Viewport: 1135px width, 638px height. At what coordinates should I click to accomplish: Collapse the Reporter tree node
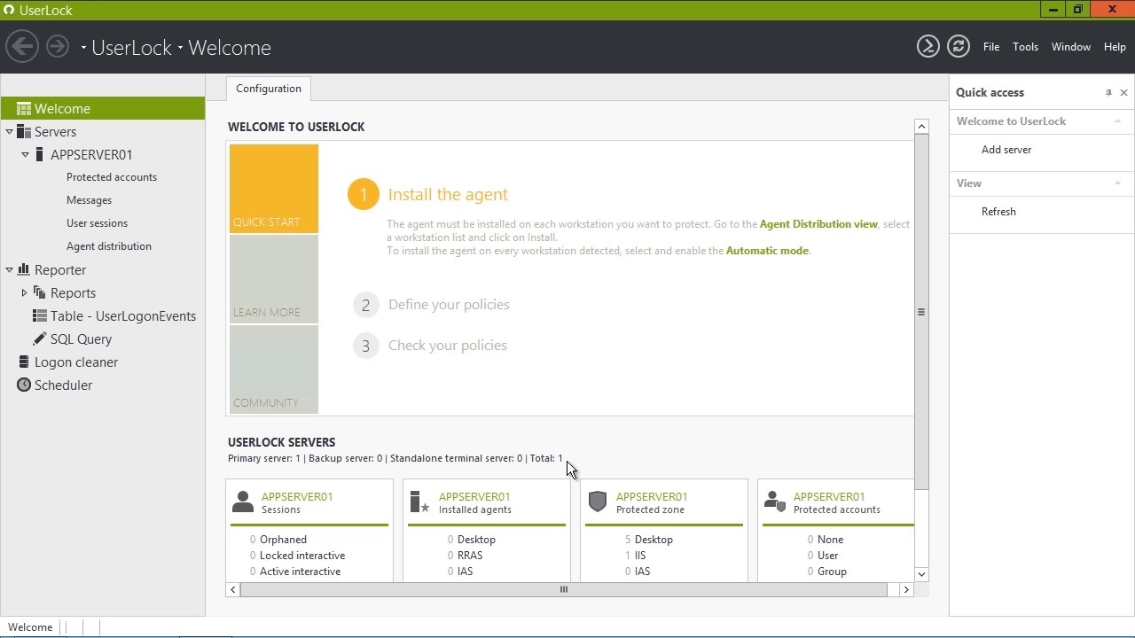point(10,270)
